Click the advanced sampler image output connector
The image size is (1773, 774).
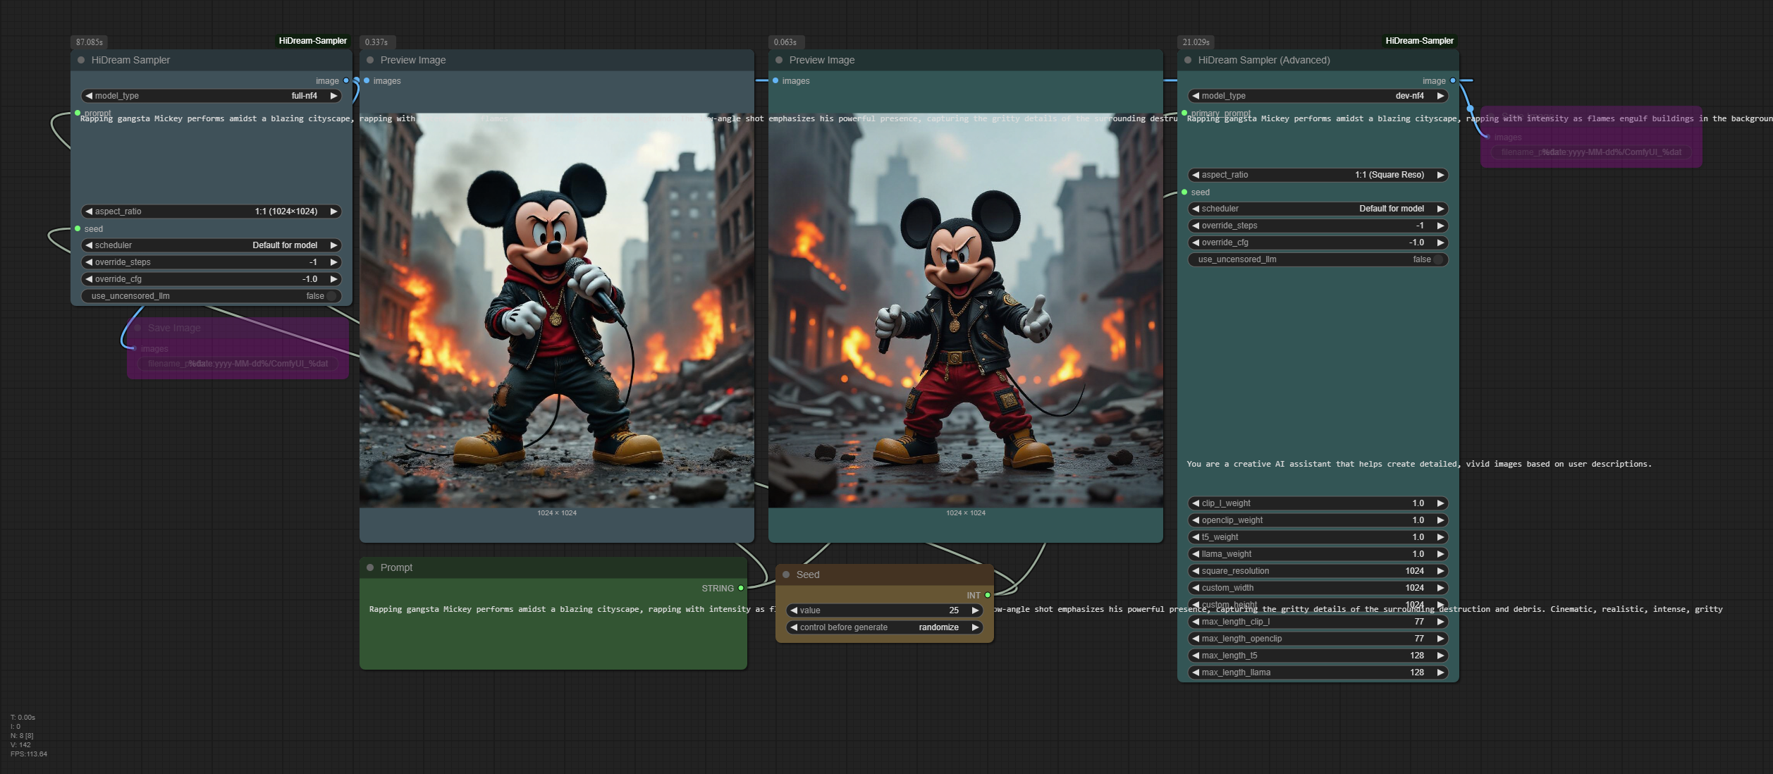point(1453,80)
